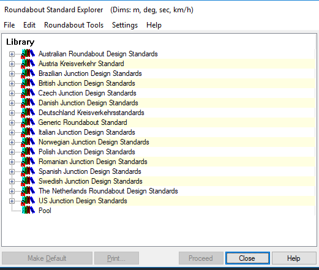Viewport: 319px width, 270px height.
Task: Click the Romanian Junction Design Standards icon
Action: tap(28, 162)
